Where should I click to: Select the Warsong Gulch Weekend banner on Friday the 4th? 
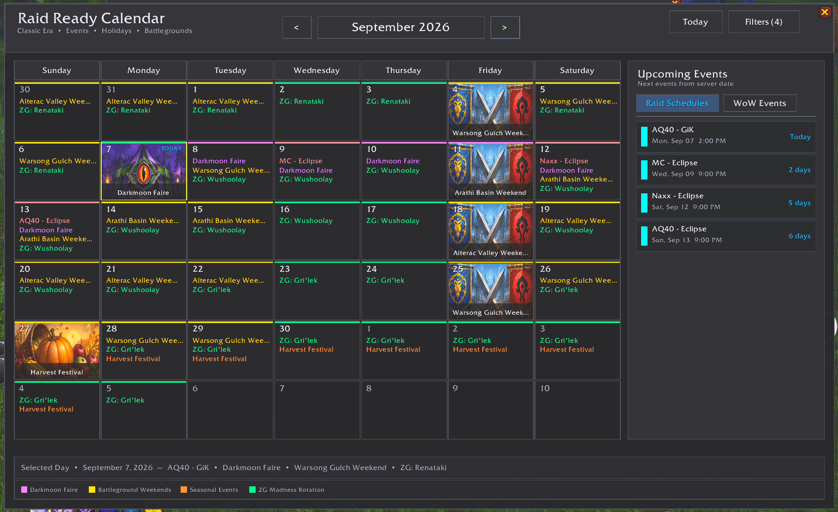click(x=491, y=111)
